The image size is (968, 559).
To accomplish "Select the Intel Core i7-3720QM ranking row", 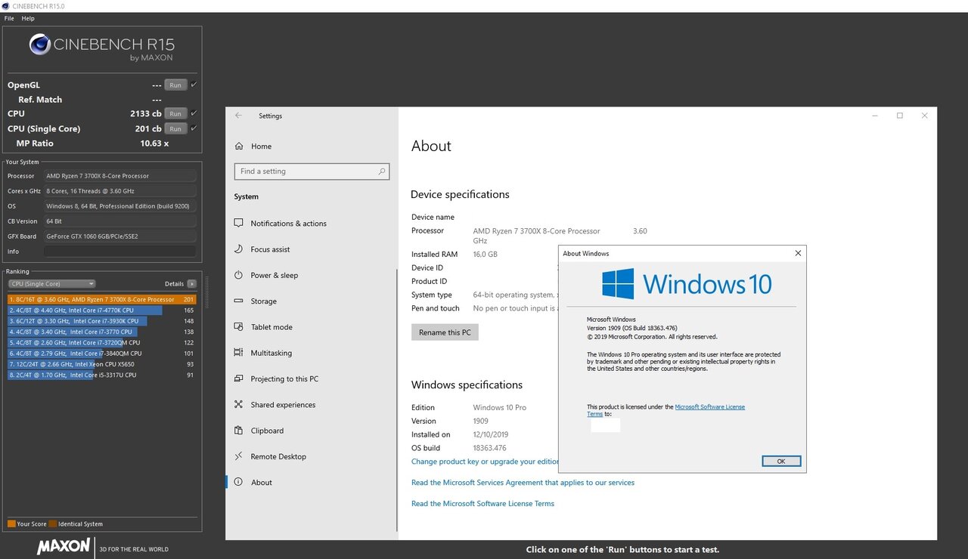I will [101, 343].
